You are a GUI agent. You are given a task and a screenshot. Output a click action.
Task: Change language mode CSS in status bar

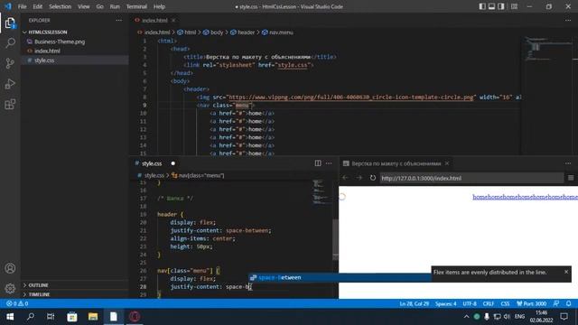[505, 303]
